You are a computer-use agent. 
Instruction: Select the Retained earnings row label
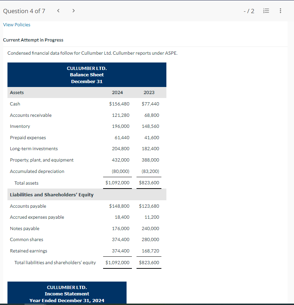(28, 251)
